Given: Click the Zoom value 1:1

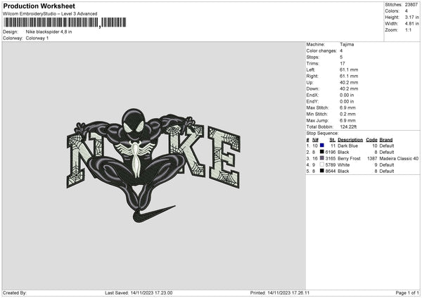Looking at the screenshot, I should coord(408,30).
